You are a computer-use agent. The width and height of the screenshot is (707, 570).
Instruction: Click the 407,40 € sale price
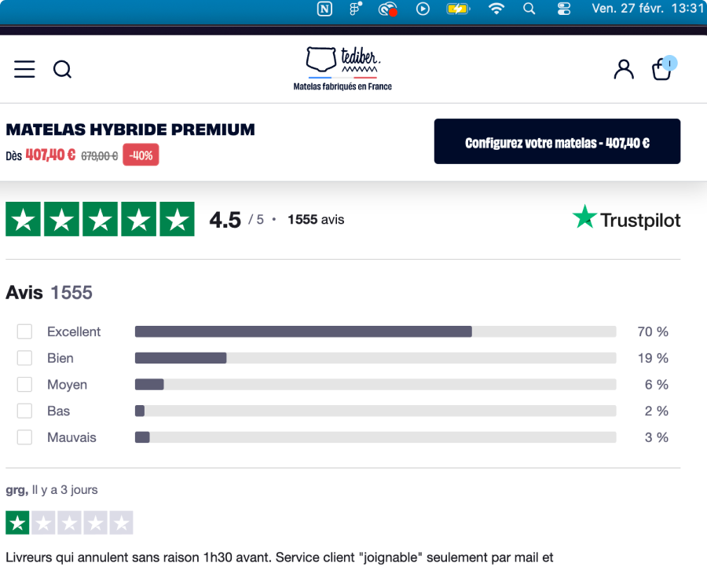point(50,155)
